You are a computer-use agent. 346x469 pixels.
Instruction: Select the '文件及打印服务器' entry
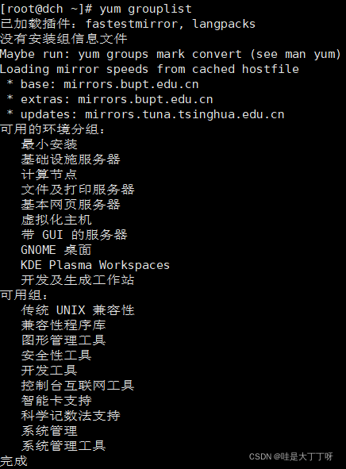(78, 190)
